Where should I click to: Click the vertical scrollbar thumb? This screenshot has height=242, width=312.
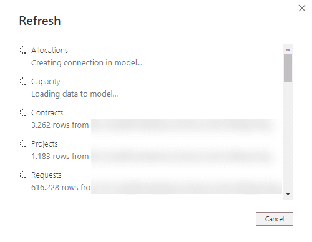click(288, 69)
